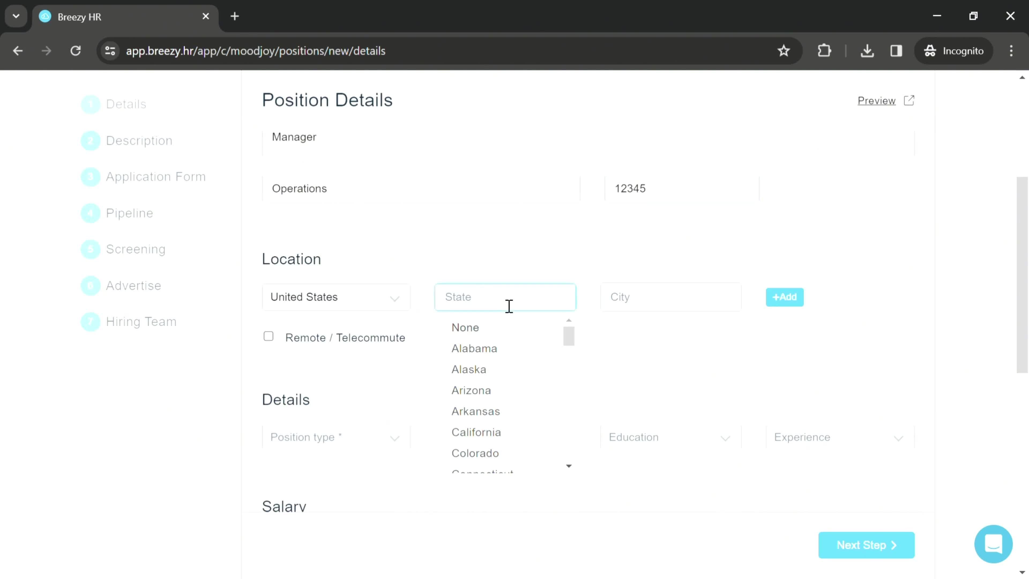Screen dimensions: 1029x579
Task: Click the Application Form step icon
Action: tap(91, 177)
